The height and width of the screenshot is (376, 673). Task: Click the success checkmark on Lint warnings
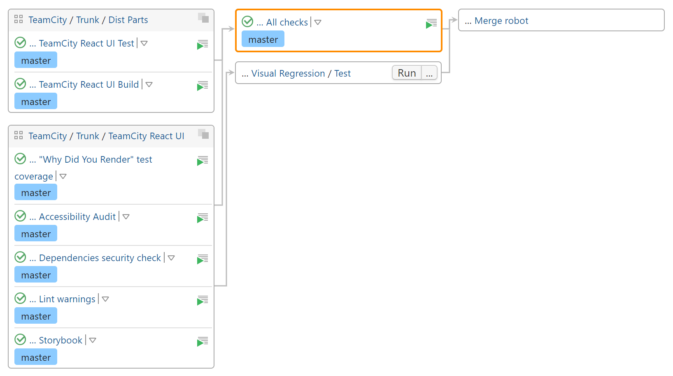pyautogui.click(x=20, y=298)
